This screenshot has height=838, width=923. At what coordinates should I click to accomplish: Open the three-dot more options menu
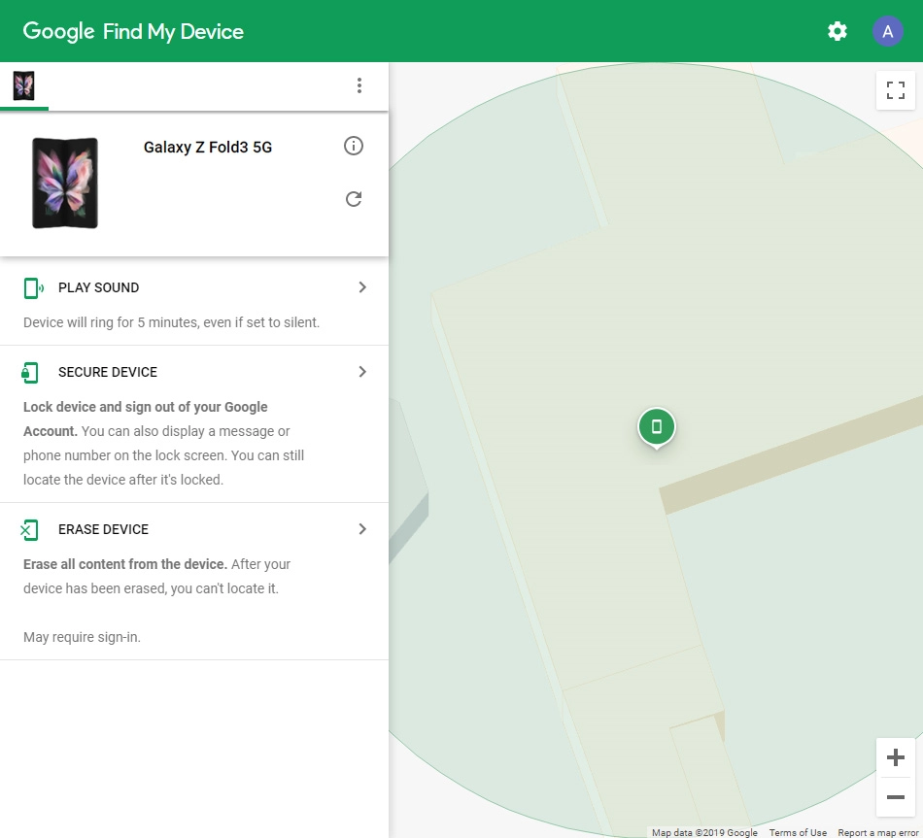(x=359, y=85)
